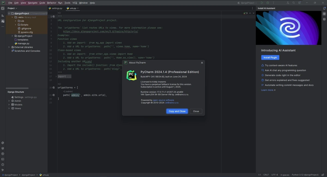Open the Navigate menu
This screenshot has height=177, width=327.
(33, 3)
